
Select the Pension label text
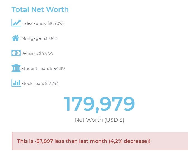tap(29, 53)
